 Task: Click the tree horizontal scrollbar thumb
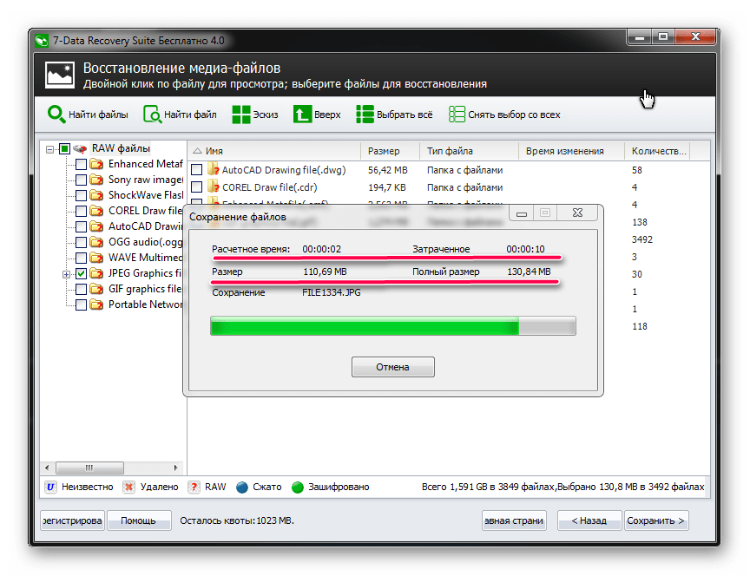click(89, 468)
